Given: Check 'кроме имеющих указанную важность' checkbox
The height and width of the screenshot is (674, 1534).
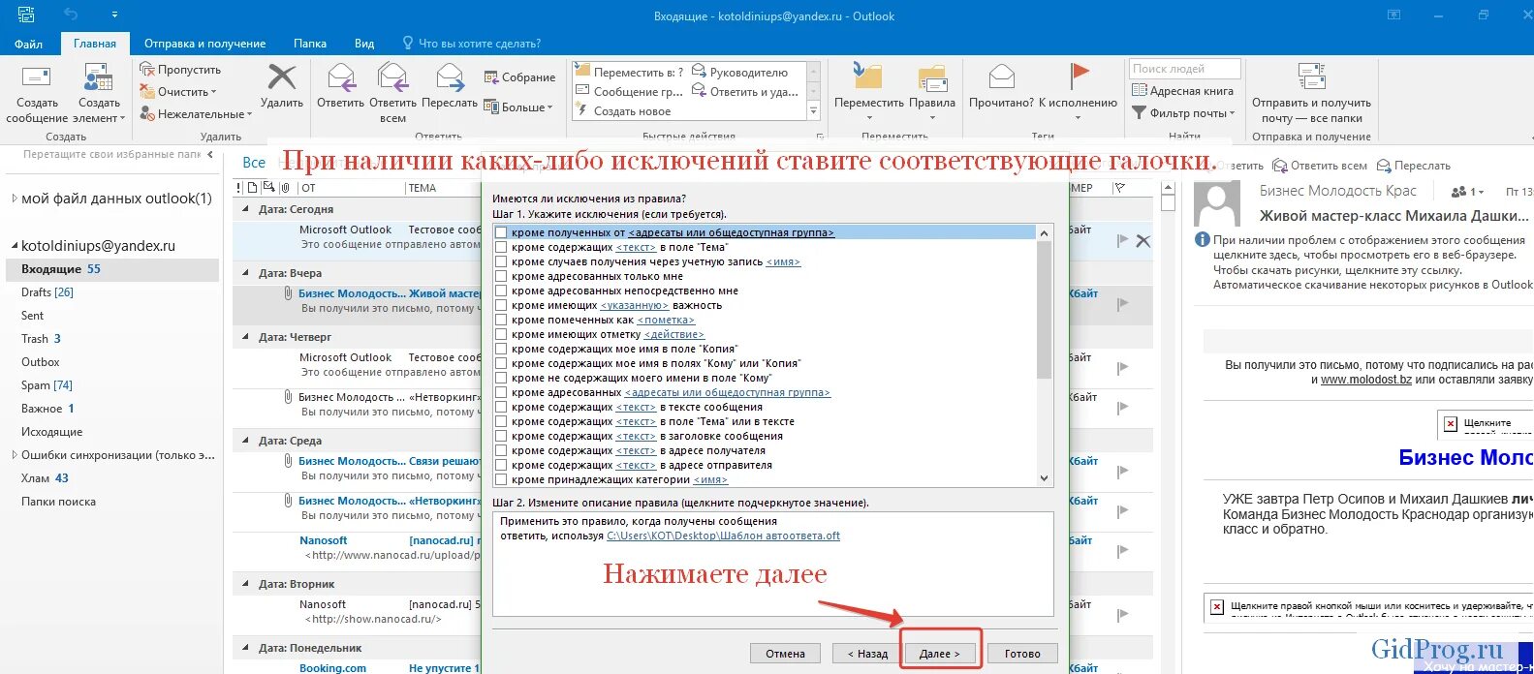Looking at the screenshot, I should (x=501, y=305).
